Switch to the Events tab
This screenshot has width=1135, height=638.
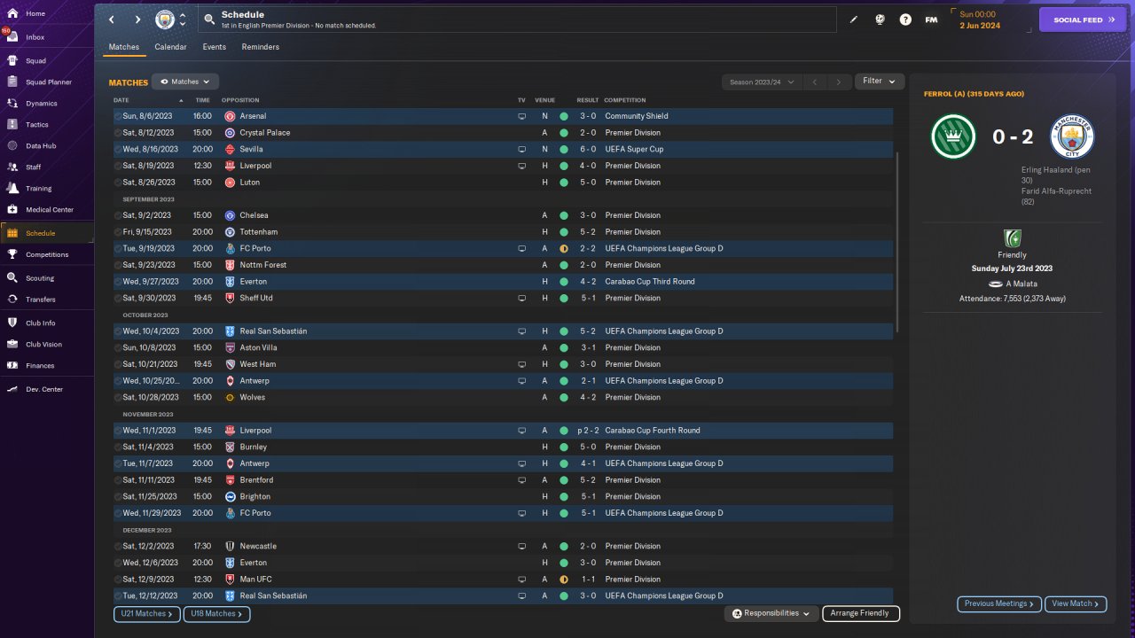point(214,47)
